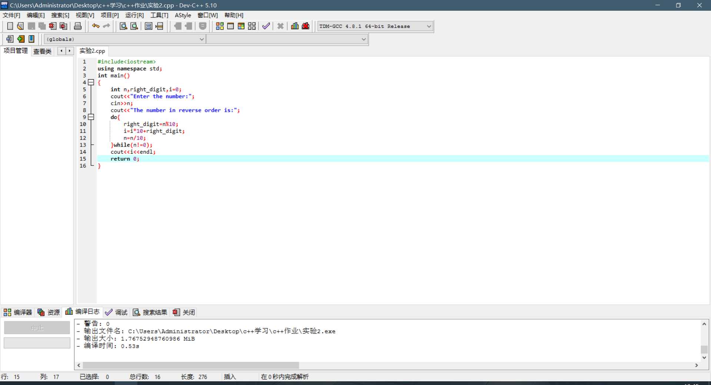This screenshot has width=711, height=385.
Task: Open the 视图[V] menu
Action: [85, 15]
